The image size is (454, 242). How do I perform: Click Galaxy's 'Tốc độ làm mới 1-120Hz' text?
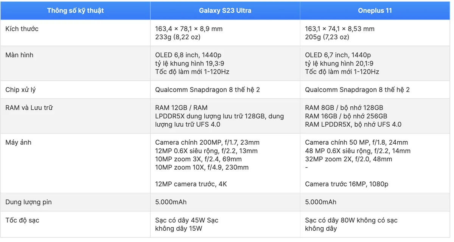click(192, 72)
